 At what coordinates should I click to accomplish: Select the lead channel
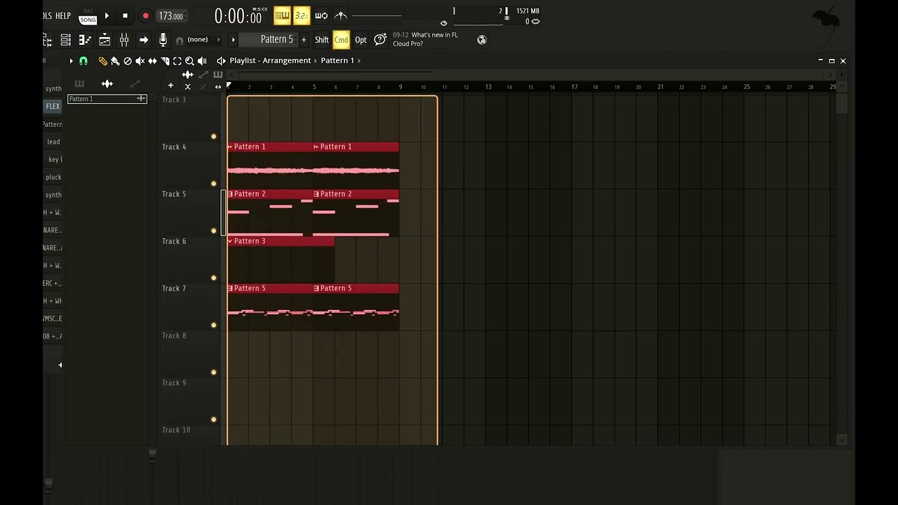point(53,142)
